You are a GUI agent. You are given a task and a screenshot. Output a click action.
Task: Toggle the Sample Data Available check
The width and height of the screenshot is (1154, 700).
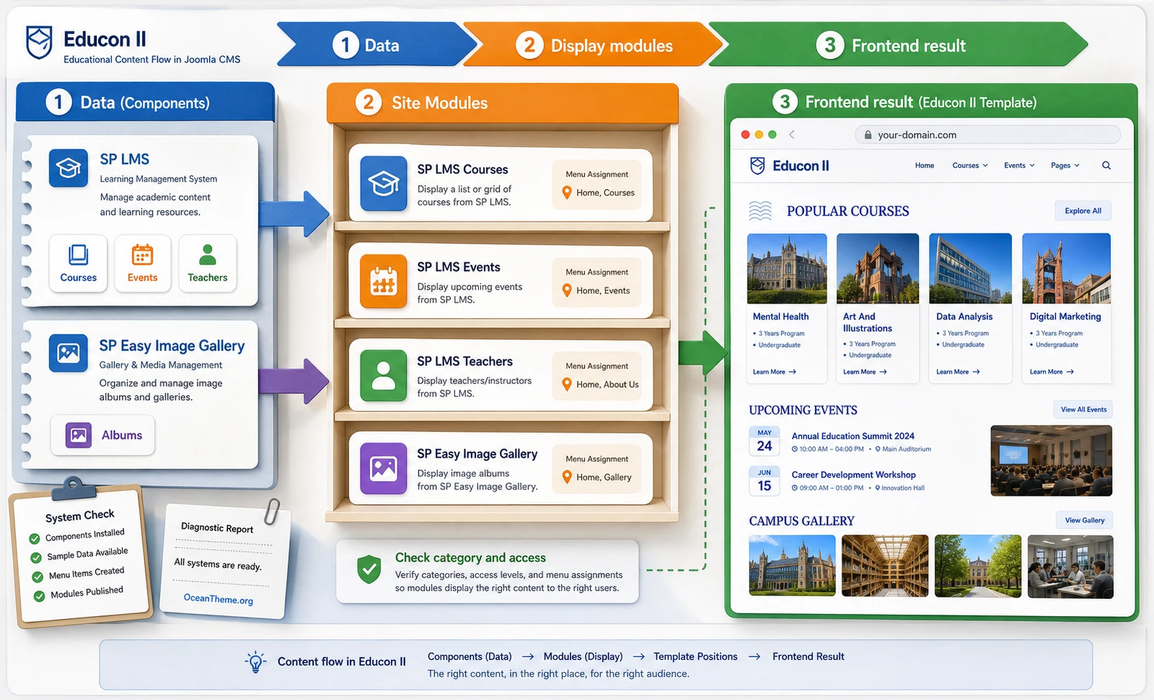(x=36, y=557)
